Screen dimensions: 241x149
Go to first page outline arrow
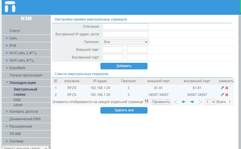click(x=175, y=102)
